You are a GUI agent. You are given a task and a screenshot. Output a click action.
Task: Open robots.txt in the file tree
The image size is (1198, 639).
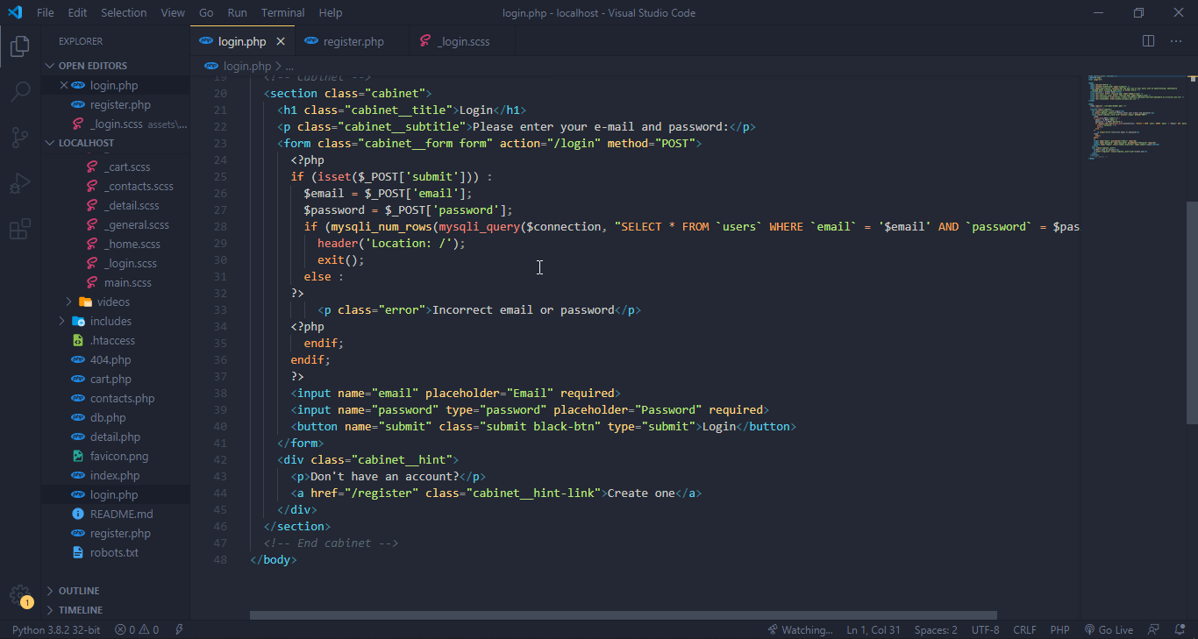pyautogui.click(x=114, y=552)
